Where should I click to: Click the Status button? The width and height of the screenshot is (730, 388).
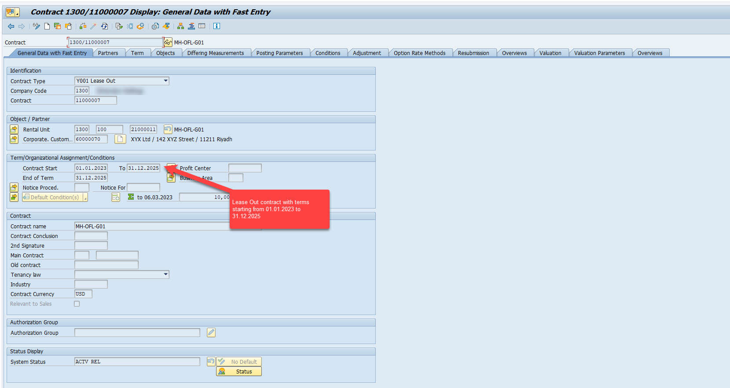point(239,372)
